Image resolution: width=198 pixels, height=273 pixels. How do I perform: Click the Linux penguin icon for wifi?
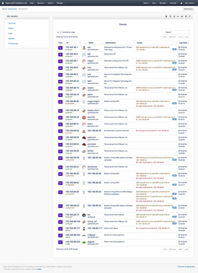point(84,48)
